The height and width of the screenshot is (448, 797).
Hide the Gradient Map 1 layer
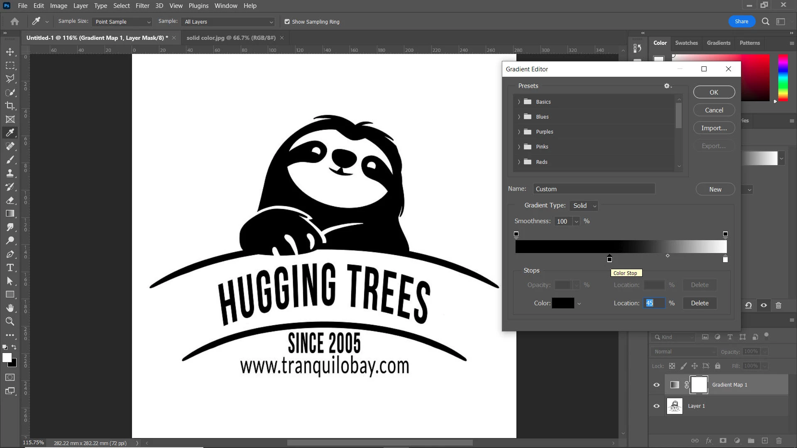(x=657, y=385)
